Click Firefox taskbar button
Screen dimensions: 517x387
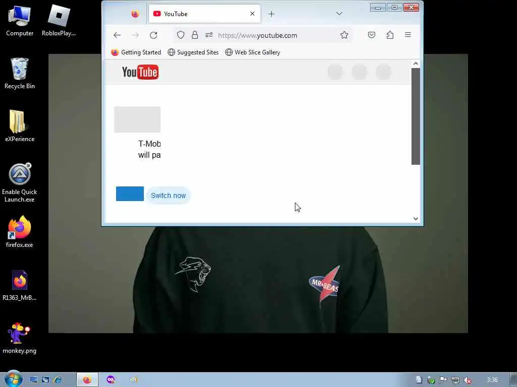pos(87,380)
